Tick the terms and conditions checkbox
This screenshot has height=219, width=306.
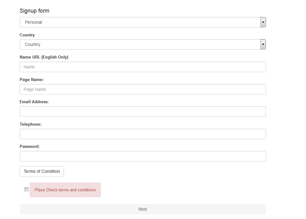tap(26, 189)
